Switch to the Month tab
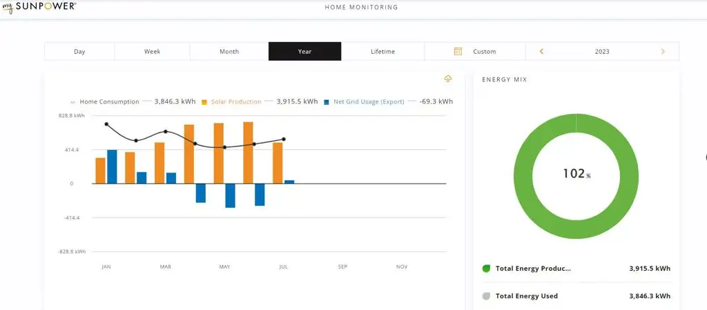The height and width of the screenshot is (310, 707). (229, 51)
